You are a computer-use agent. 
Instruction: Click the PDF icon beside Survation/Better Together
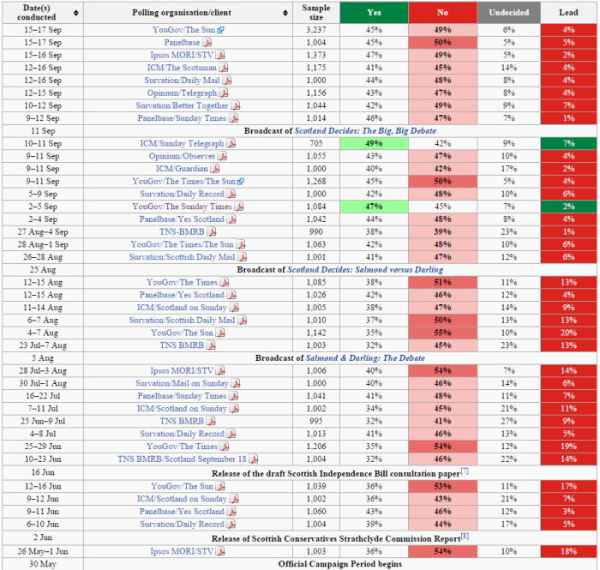(x=235, y=105)
